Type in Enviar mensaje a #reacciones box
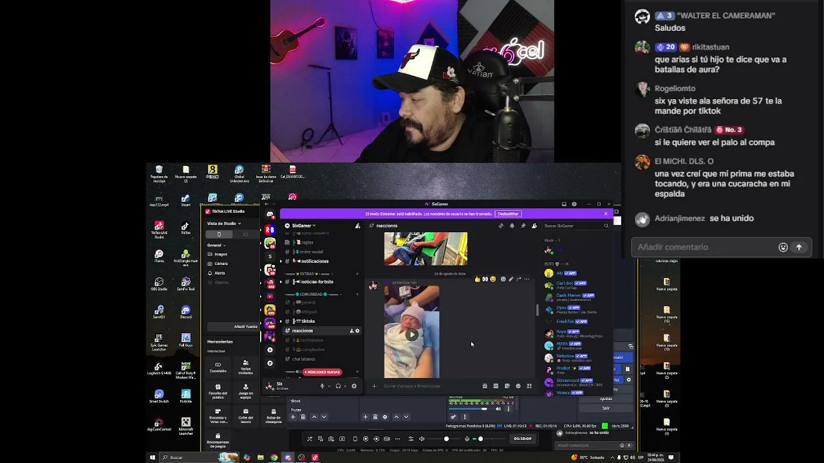 click(430, 386)
